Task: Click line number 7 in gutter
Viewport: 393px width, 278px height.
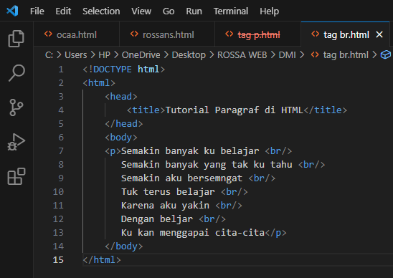Action: (61, 151)
